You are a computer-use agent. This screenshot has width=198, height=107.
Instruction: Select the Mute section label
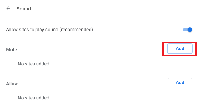(12, 50)
